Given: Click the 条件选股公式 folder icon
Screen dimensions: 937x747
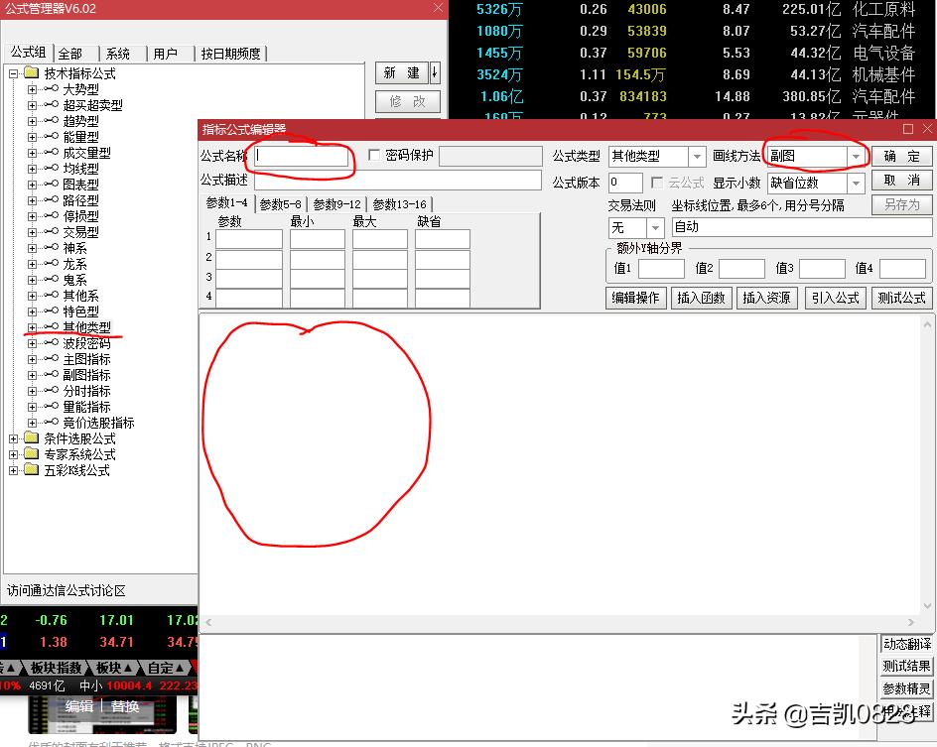Looking at the screenshot, I should tap(30, 436).
